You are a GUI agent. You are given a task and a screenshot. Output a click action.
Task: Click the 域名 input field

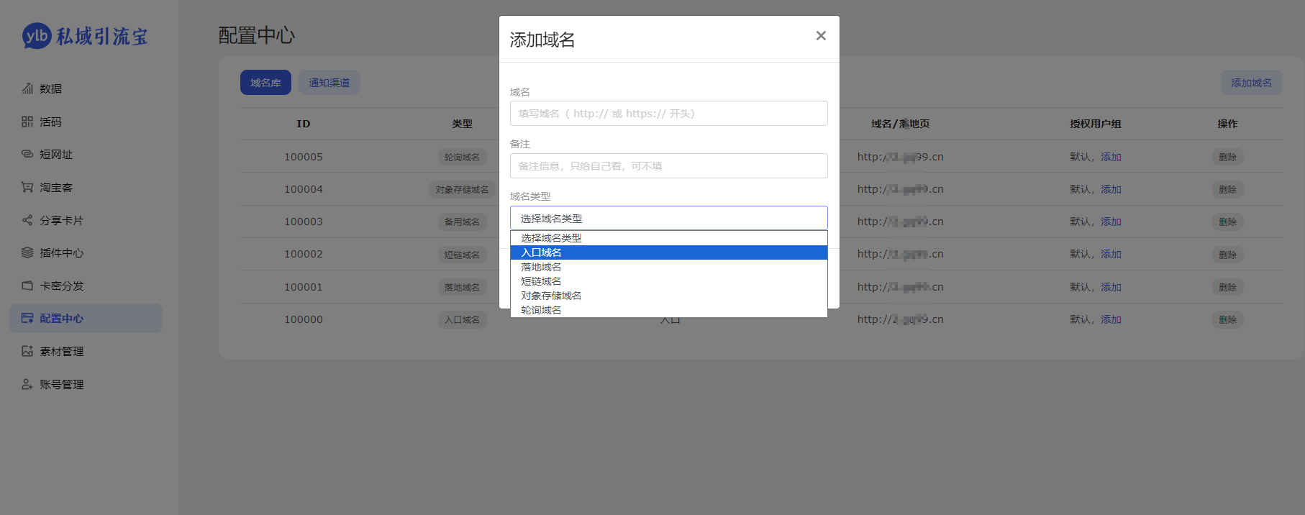point(669,114)
